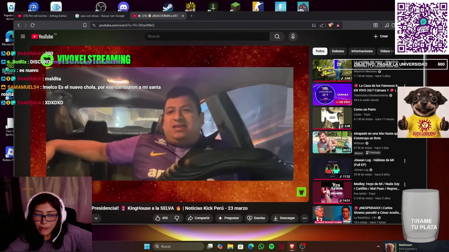Open the MrBeast island video thumbnail
Image resolution: width=449 pixels, height=252 pixels.
point(332,142)
